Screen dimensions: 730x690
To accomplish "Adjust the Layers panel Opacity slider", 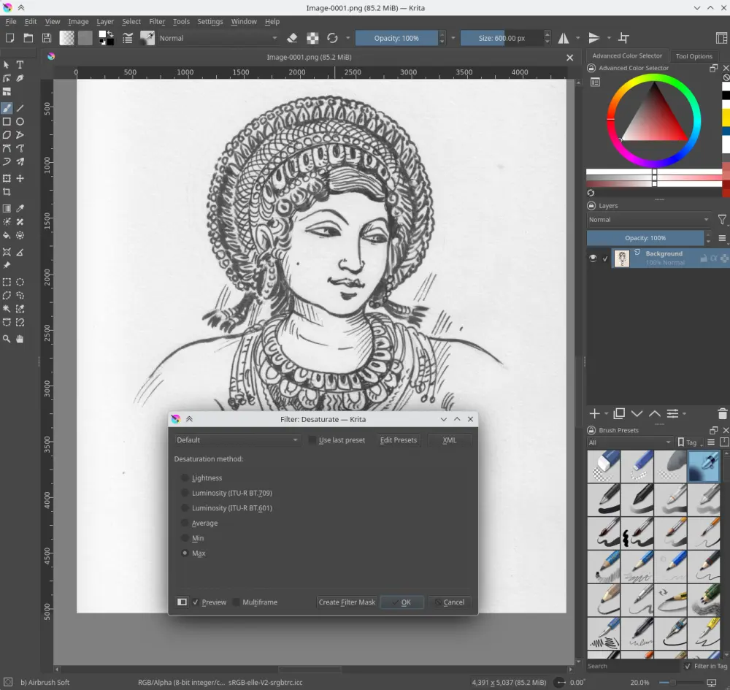I will [x=645, y=238].
